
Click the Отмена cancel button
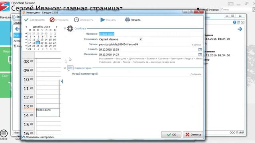pyautogui.click(x=193, y=135)
